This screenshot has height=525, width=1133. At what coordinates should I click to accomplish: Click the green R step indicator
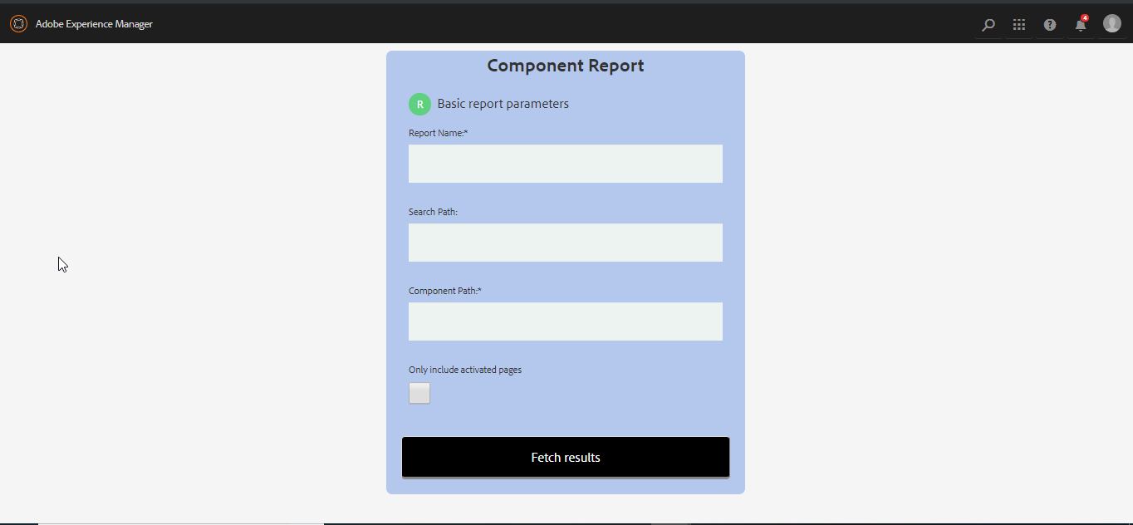[419, 104]
